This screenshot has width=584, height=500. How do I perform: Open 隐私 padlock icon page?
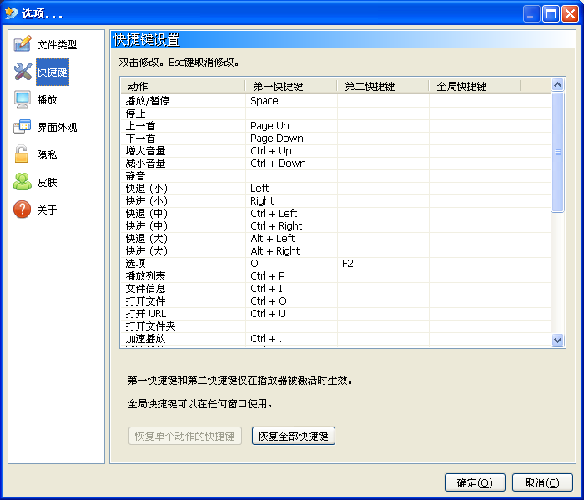23,154
